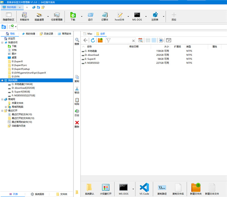227x197 pixels.
Task: Click the 新建文件夹 icon
Action: coord(196,188)
